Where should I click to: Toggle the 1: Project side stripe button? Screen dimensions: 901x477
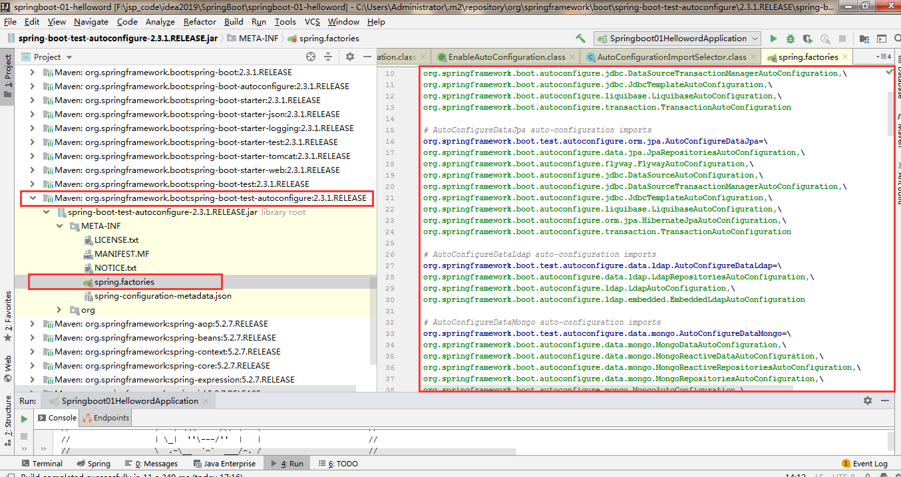click(7, 75)
